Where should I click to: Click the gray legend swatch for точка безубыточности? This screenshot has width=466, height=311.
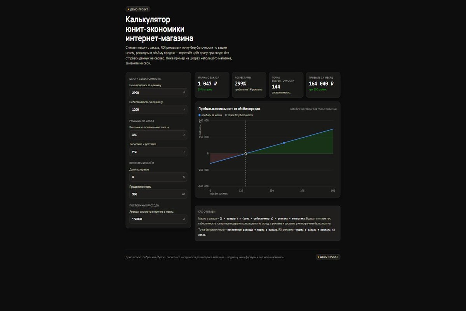(226, 115)
